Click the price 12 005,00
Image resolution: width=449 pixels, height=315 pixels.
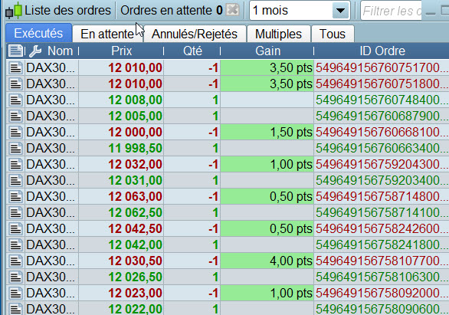coord(135,116)
